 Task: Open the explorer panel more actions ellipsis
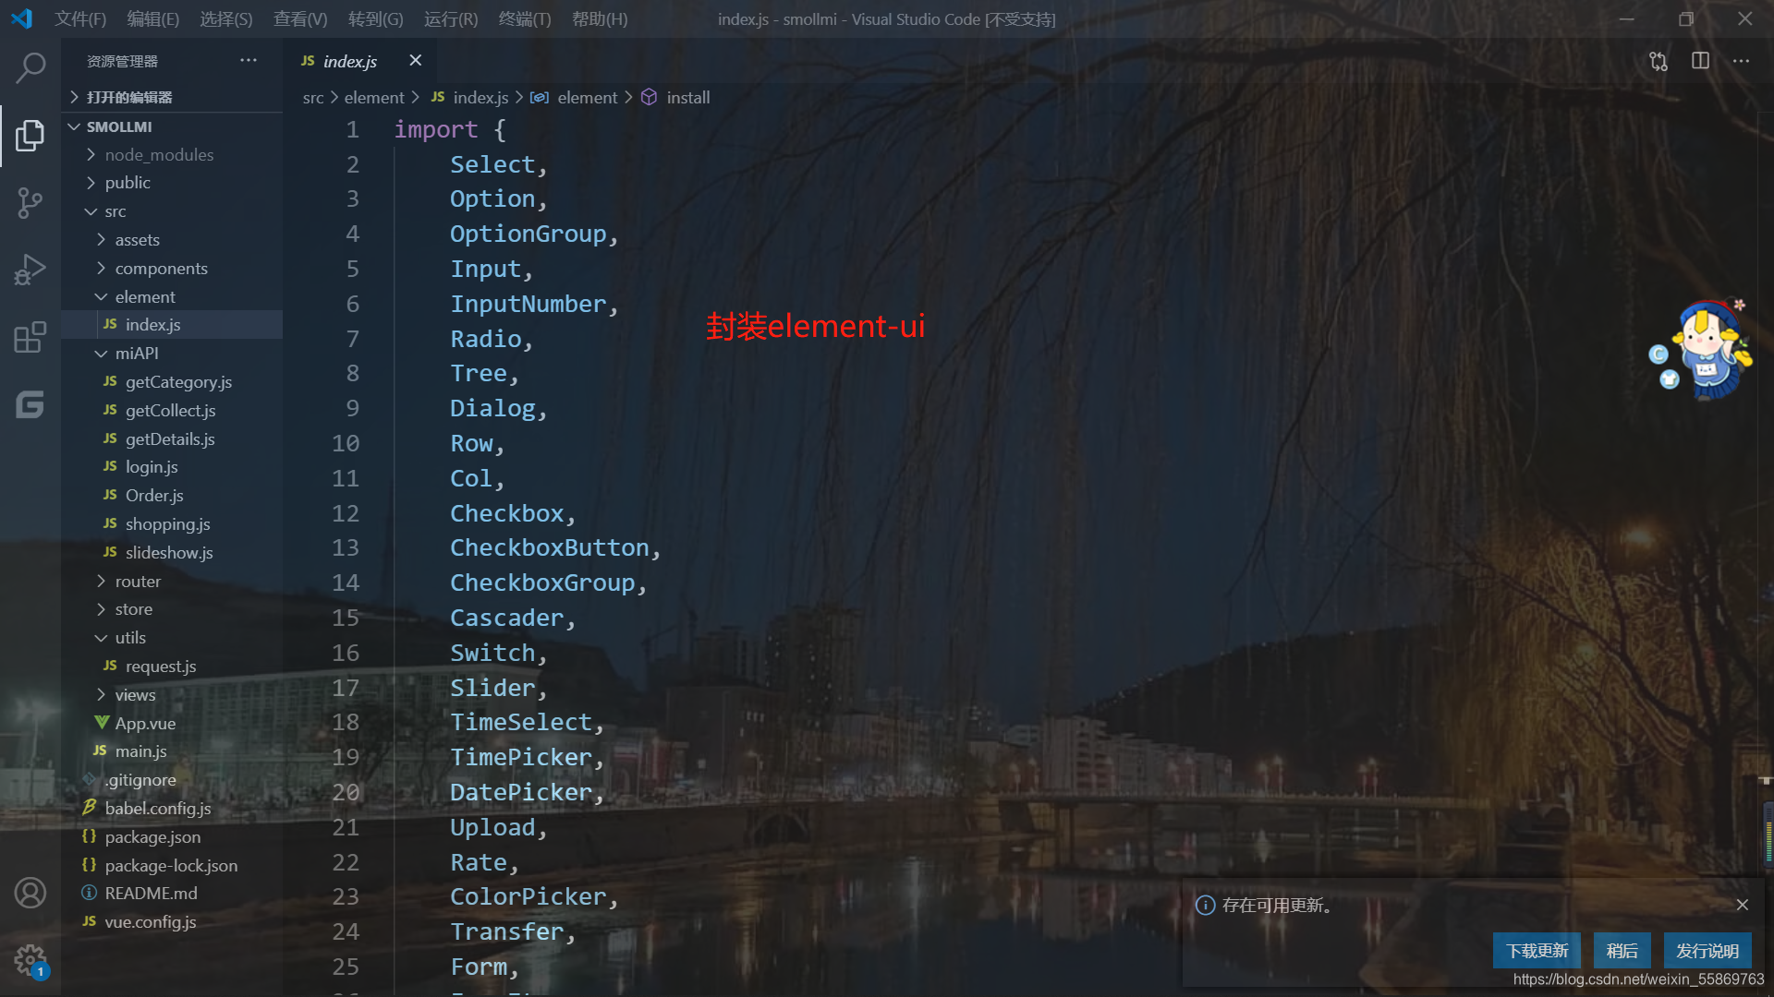[x=248, y=61]
